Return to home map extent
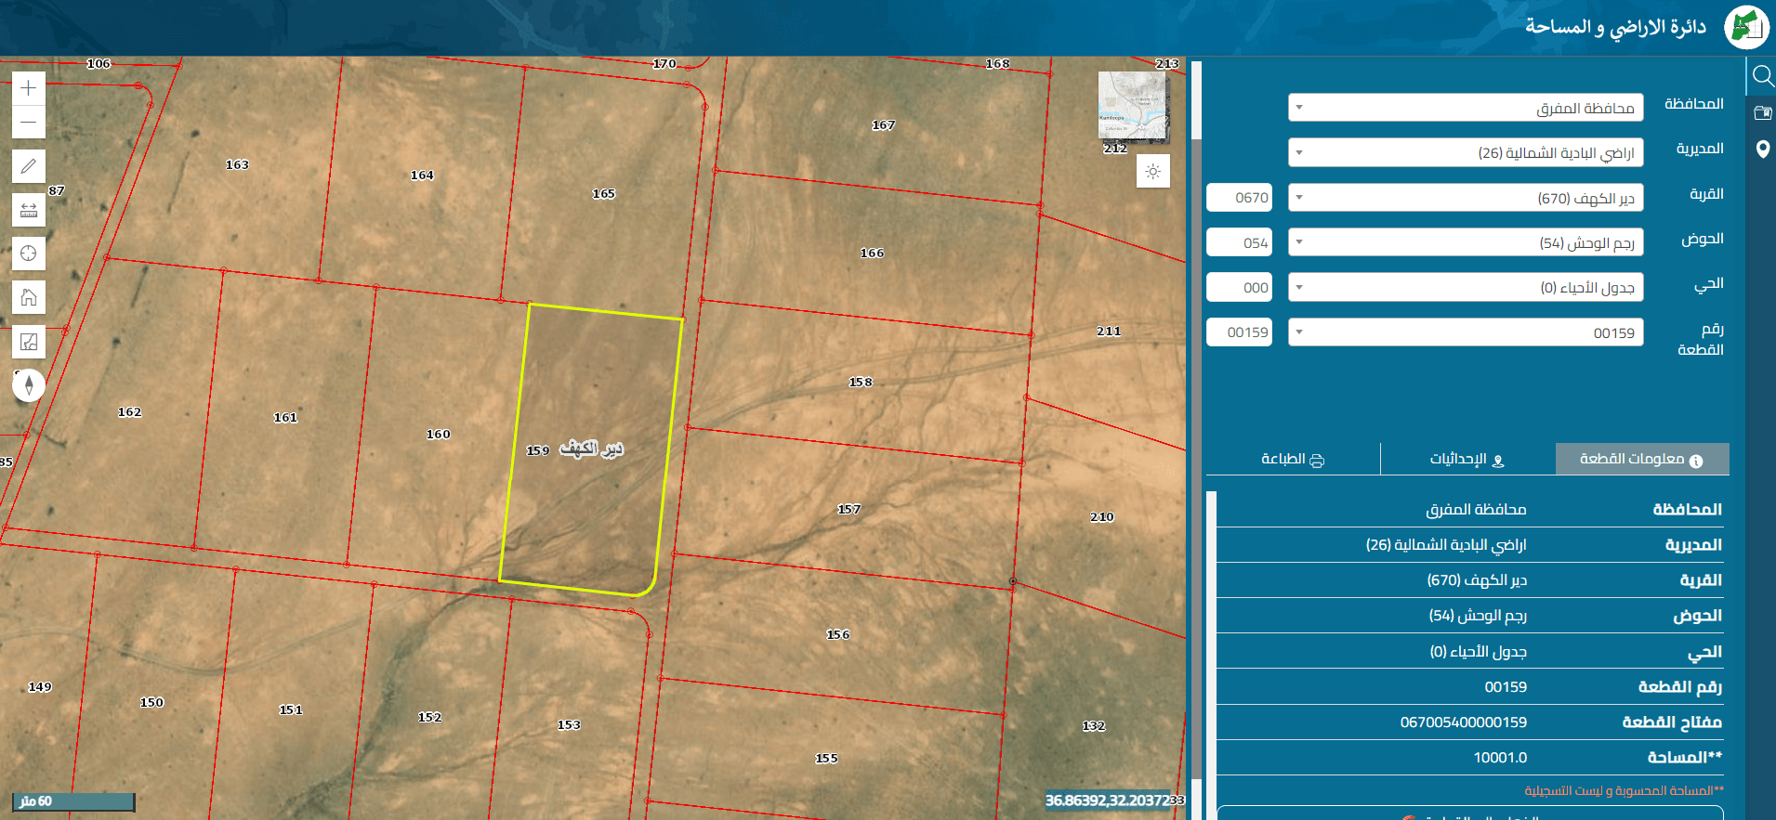 click(29, 297)
